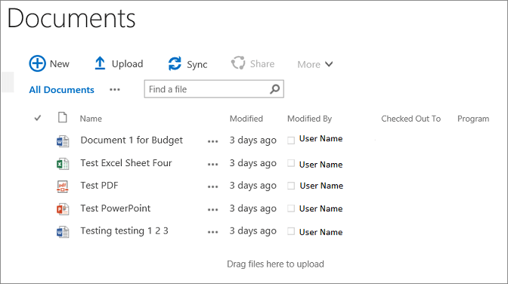Open ellipsis menu for Test Excel Sheet Four
The width and height of the screenshot is (508, 284).
(x=213, y=165)
